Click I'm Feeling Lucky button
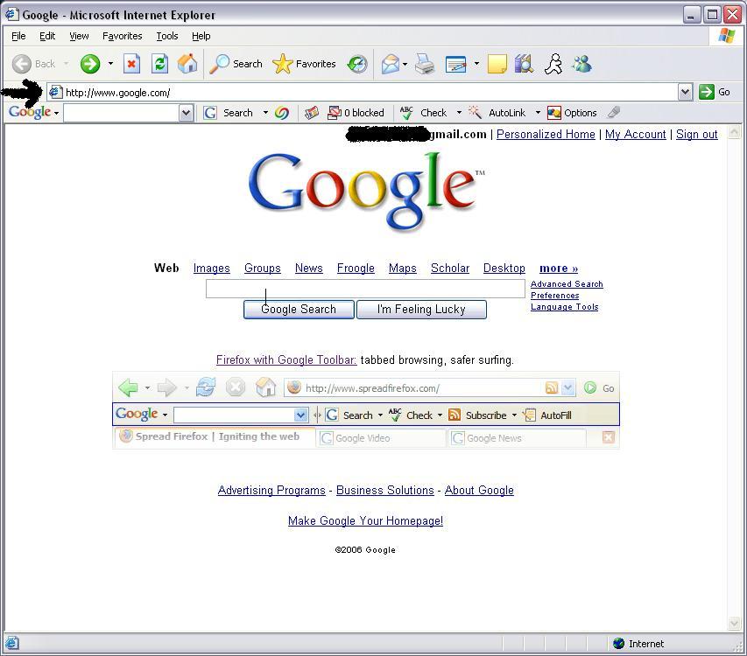The image size is (747, 656). [421, 310]
